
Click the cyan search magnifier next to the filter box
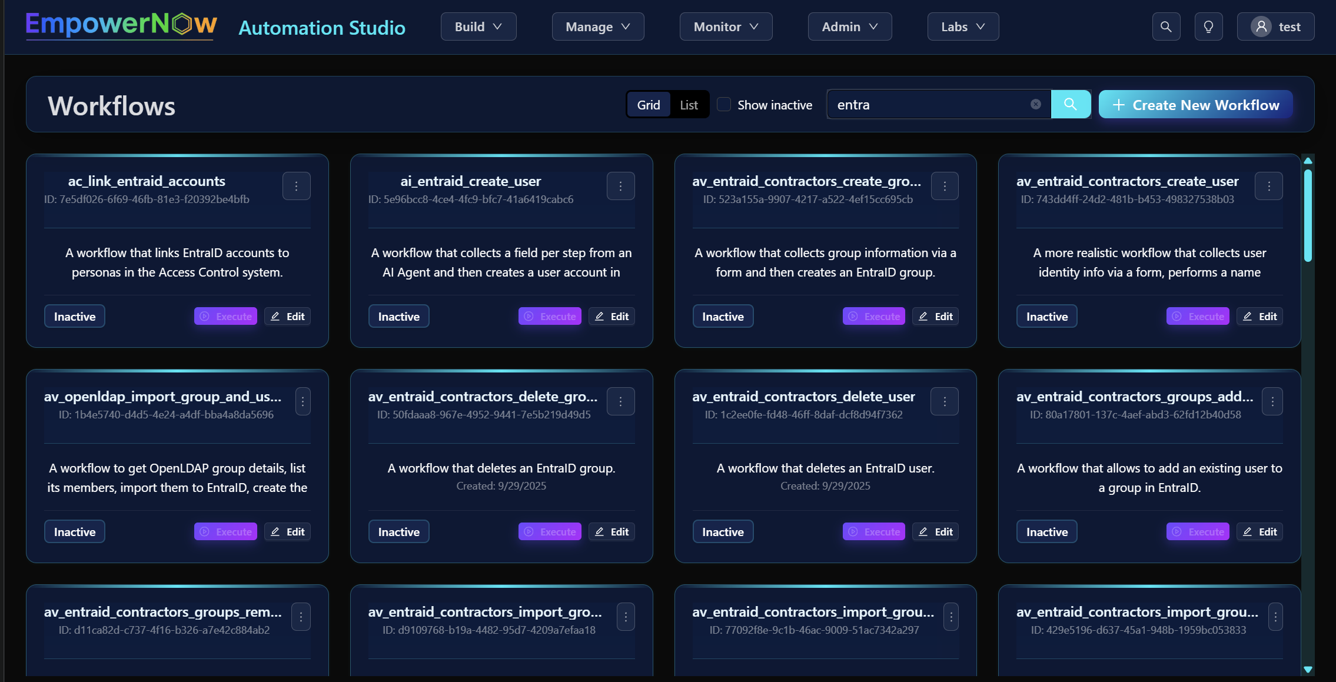1070,104
